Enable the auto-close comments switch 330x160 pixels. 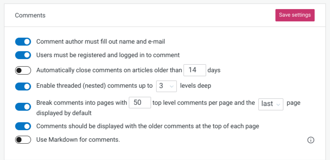(23, 70)
